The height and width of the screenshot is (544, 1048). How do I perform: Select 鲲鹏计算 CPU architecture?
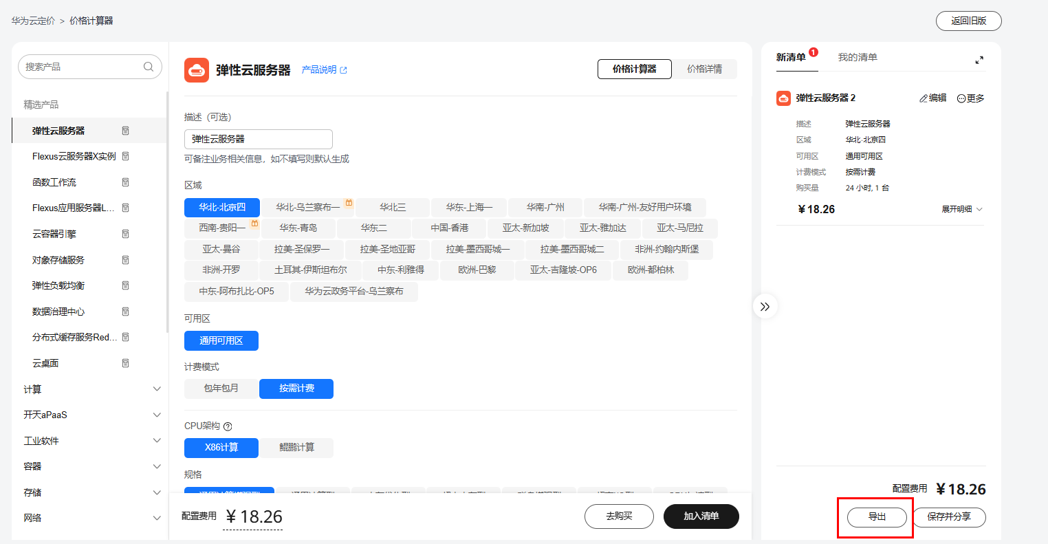(296, 448)
